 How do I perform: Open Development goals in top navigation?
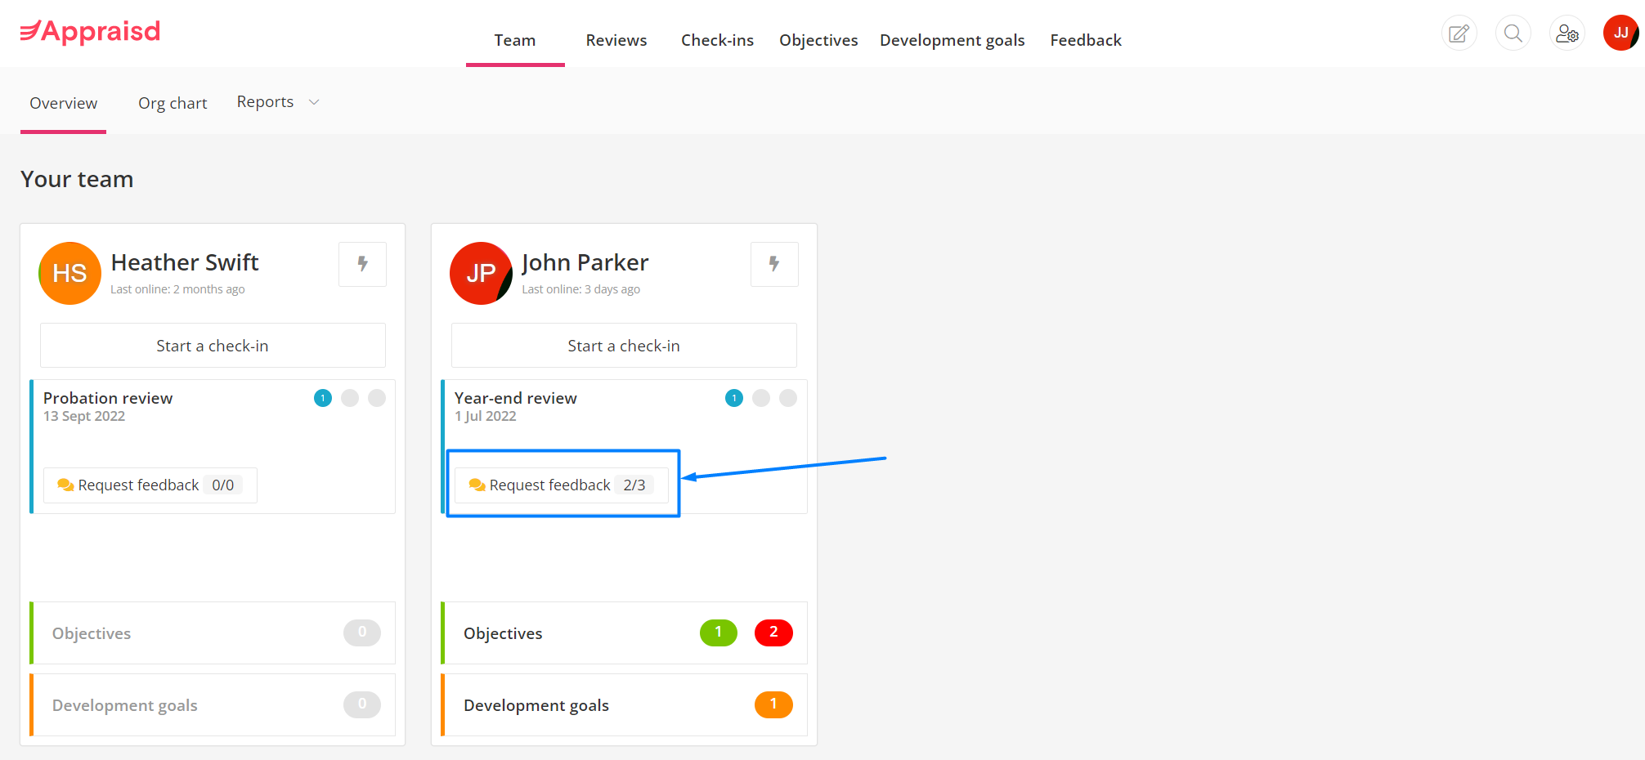point(952,40)
